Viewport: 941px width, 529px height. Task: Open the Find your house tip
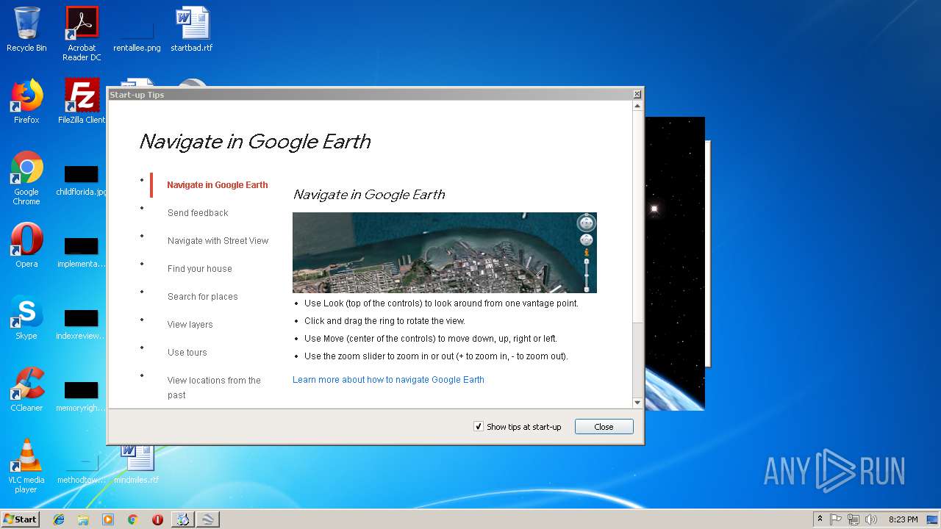click(x=200, y=269)
